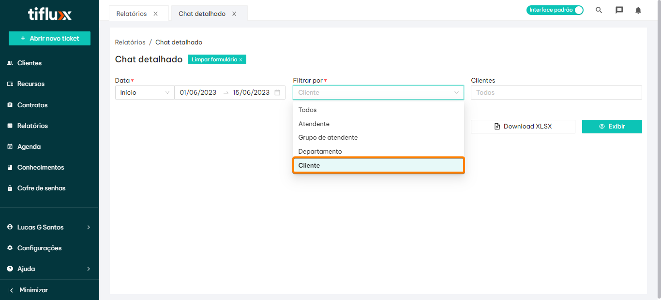This screenshot has width=661, height=300.
Task: Click the calendar icon in date field
Action: pos(277,93)
